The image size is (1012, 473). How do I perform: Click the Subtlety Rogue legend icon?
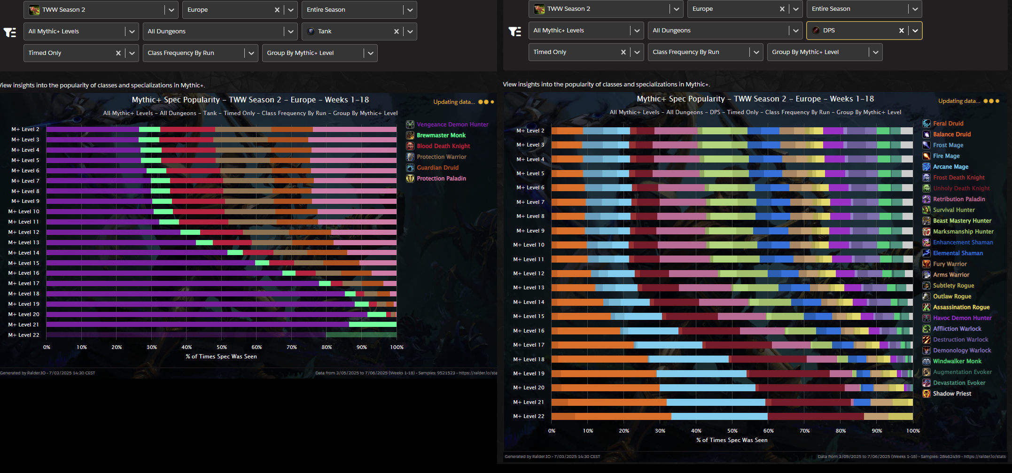[926, 286]
